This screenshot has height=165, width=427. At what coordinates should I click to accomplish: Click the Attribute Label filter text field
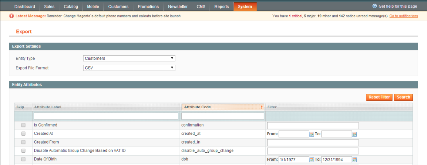point(106,116)
